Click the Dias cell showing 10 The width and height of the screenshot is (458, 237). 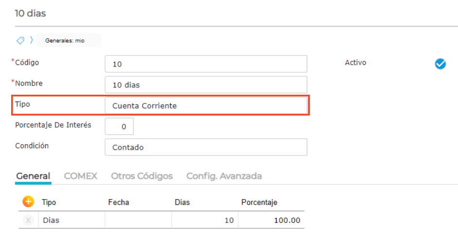pos(204,220)
